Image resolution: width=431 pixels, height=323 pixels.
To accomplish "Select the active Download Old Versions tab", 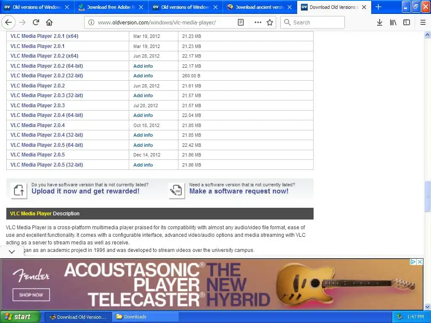I will click(334, 7).
